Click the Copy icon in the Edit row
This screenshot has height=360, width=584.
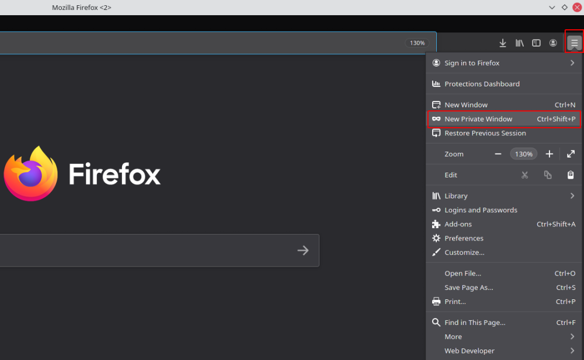point(547,174)
